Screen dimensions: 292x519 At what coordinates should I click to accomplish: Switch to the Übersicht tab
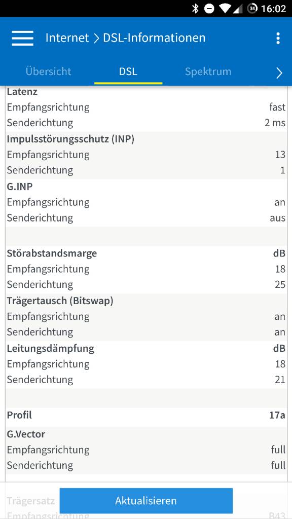(x=48, y=71)
